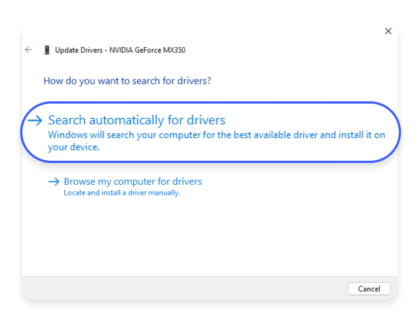
Task: Click 'Locate and install a driver manually' text
Action: 122,193
